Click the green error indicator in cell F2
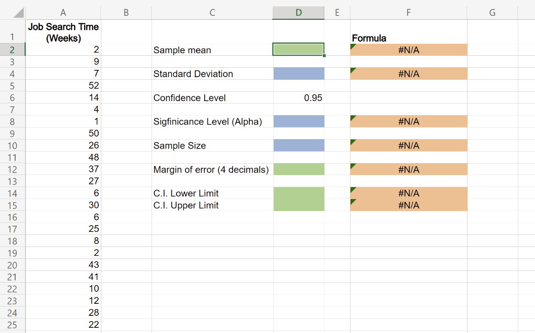 point(353,46)
